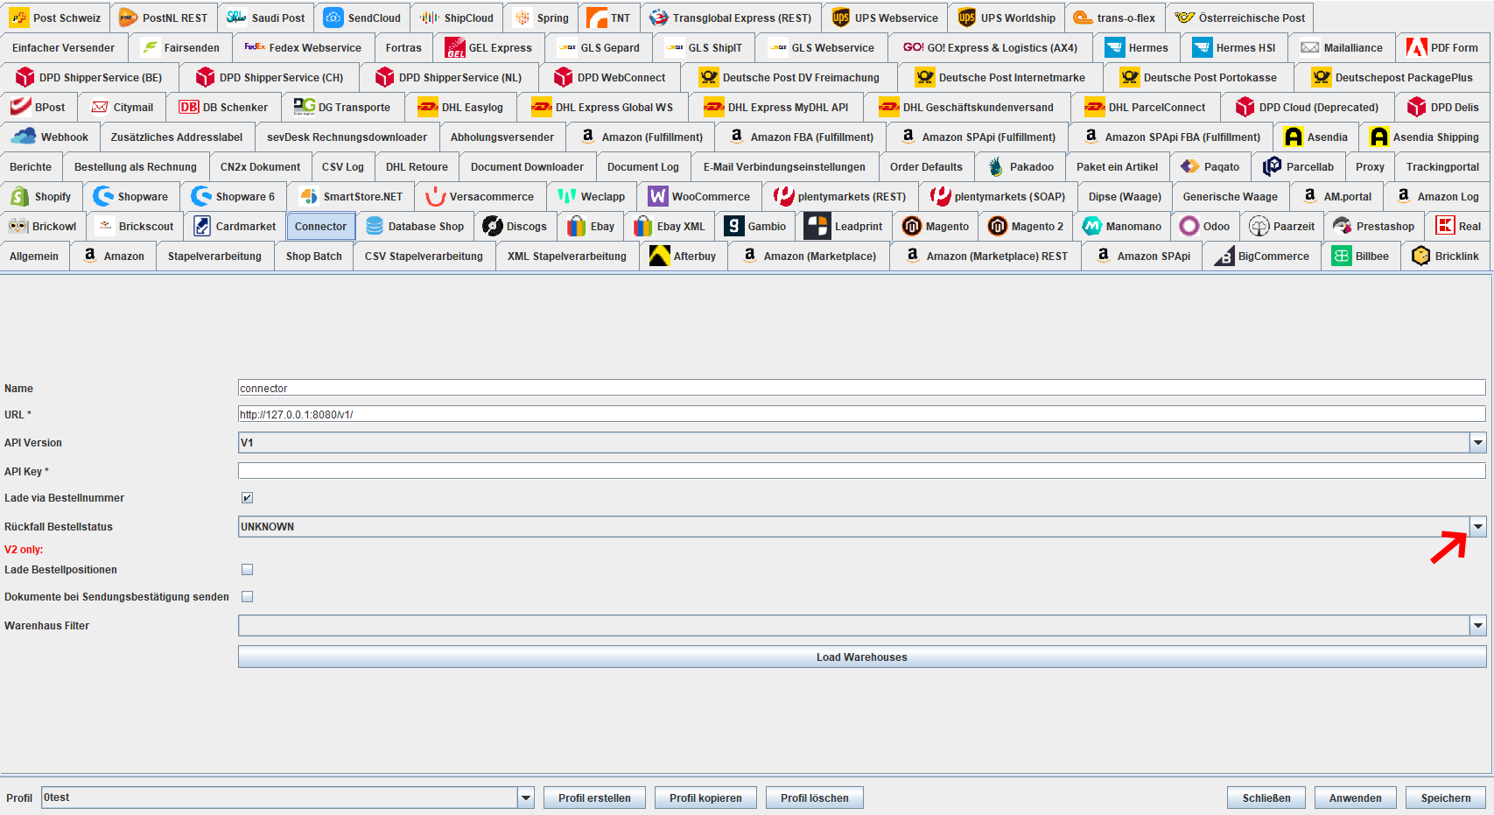Viewport: 1494px width, 815px height.
Task: Expand the API Version dropdown
Action: click(1477, 442)
